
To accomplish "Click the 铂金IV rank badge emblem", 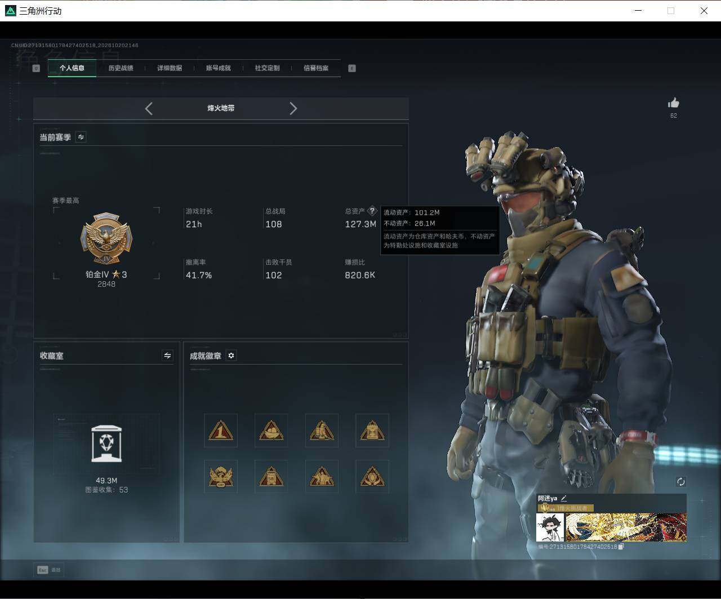I will point(106,239).
